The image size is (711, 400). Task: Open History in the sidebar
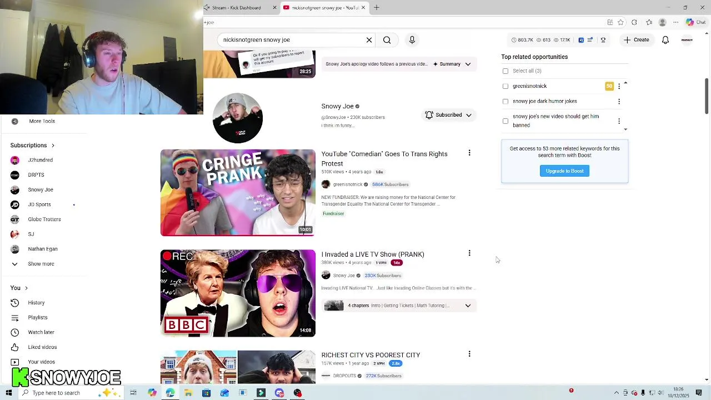(36, 303)
